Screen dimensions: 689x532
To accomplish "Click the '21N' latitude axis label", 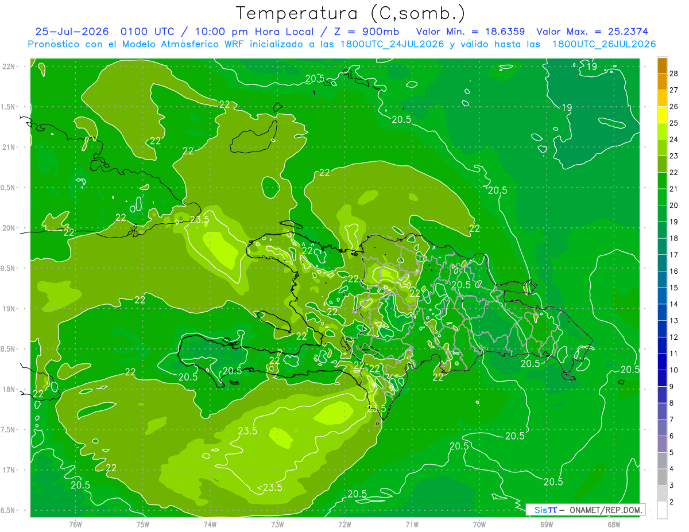I will pyautogui.click(x=9, y=147).
